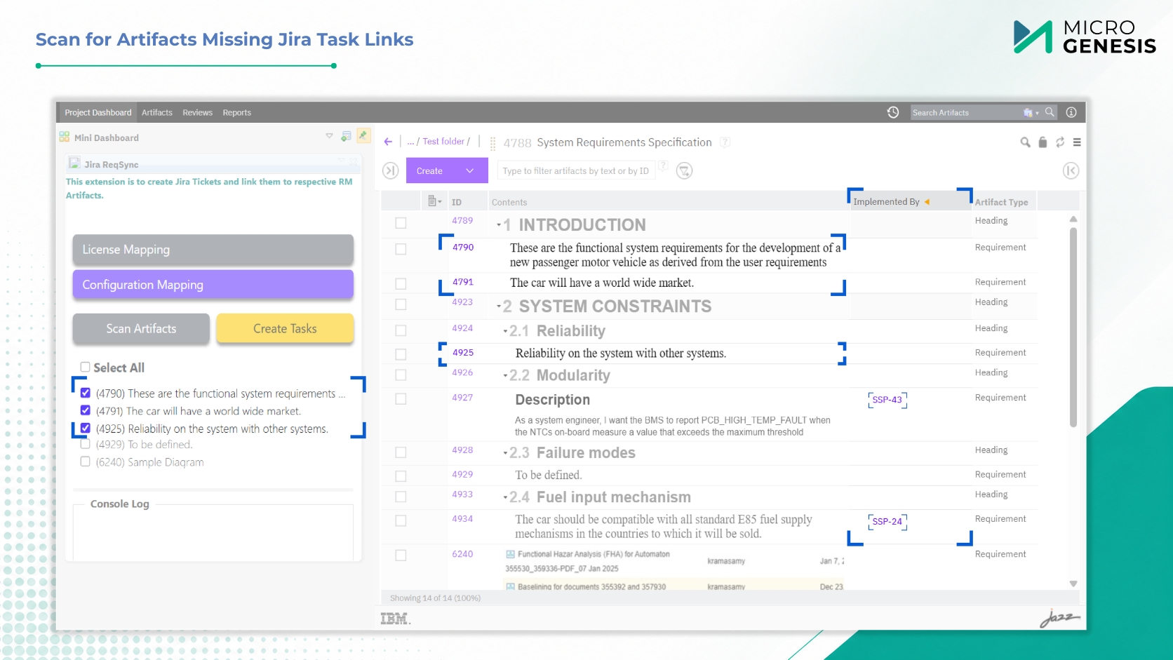Image resolution: width=1173 pixels, height=660 pixels.
Task: Click the Scan Artifacts button
Action: [x=141, y=328]
